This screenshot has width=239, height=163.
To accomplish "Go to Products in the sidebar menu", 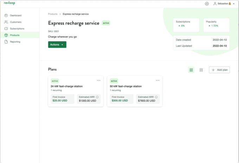I will tap(15, 35).
